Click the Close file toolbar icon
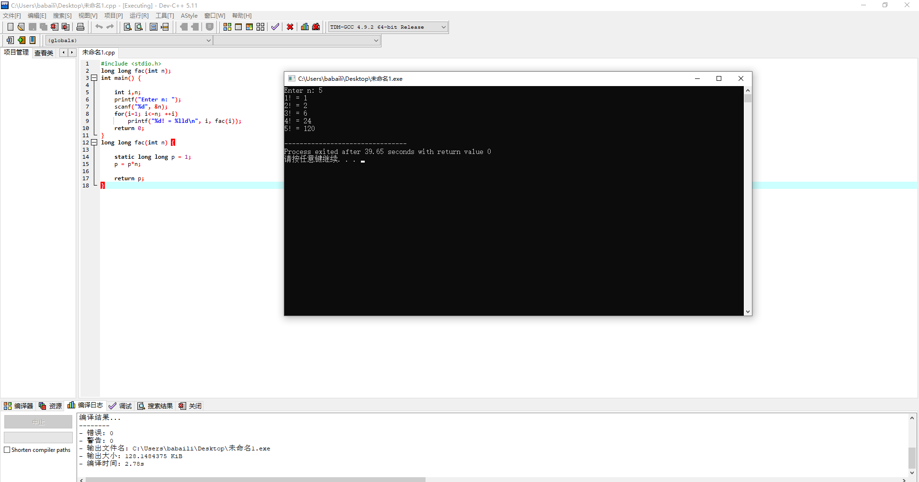The width and height of the screenshot is (919, 482). click(x=55, y=27)
